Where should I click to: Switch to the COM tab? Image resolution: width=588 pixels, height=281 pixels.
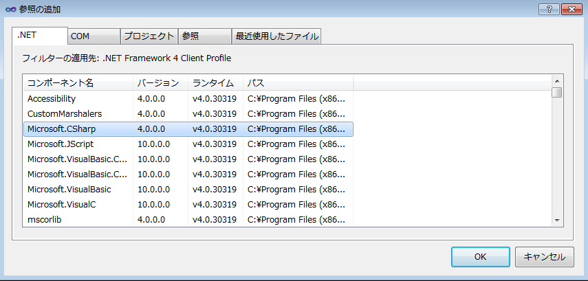pyautogui.click(x=94, y=36)
